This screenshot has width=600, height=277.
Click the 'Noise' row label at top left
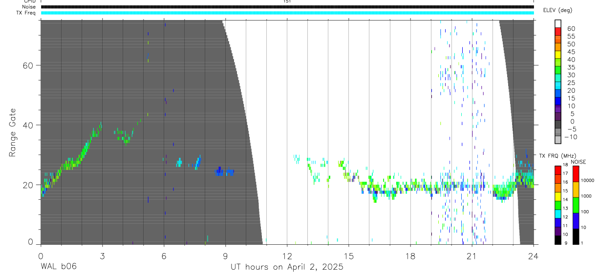tap(29, 7)
